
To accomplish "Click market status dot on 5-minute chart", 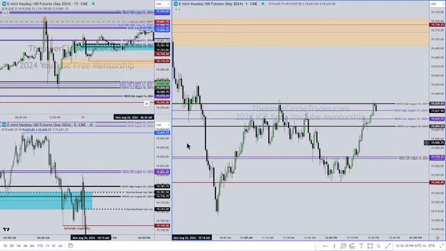I will [x=91, y=125].
